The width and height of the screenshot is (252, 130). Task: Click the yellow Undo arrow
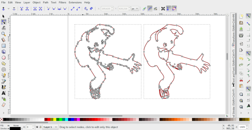point(241,58)
